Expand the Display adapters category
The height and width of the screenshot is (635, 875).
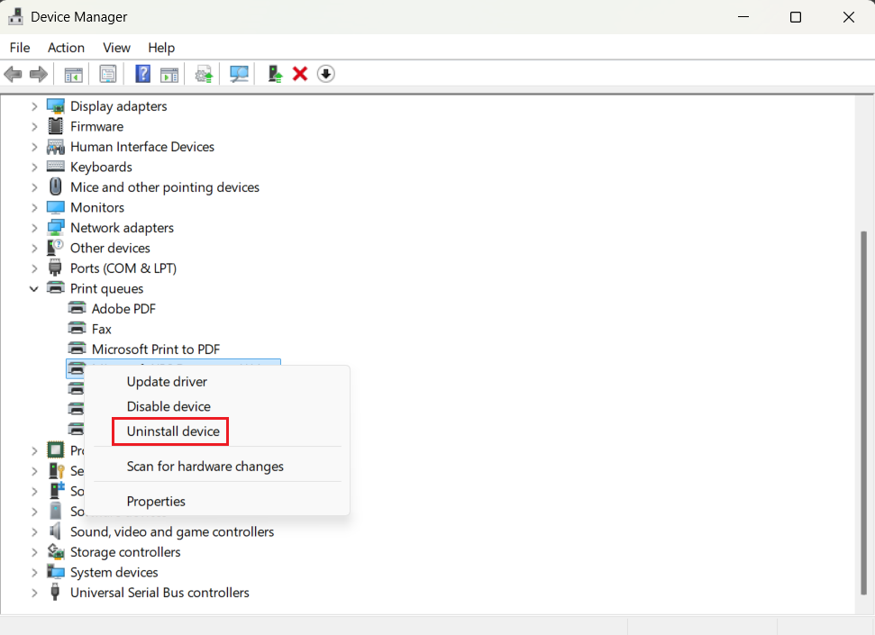34,106
